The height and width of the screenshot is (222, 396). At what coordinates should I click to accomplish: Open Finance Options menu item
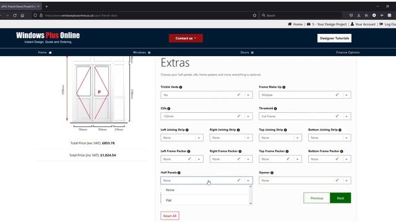348,52
